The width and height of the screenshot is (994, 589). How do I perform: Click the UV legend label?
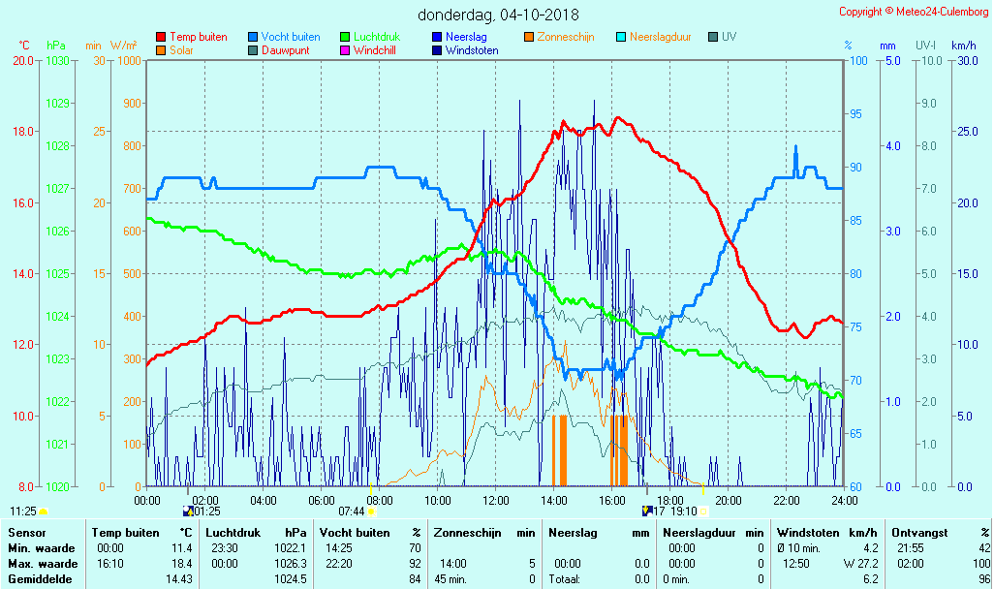coord(729,37)
